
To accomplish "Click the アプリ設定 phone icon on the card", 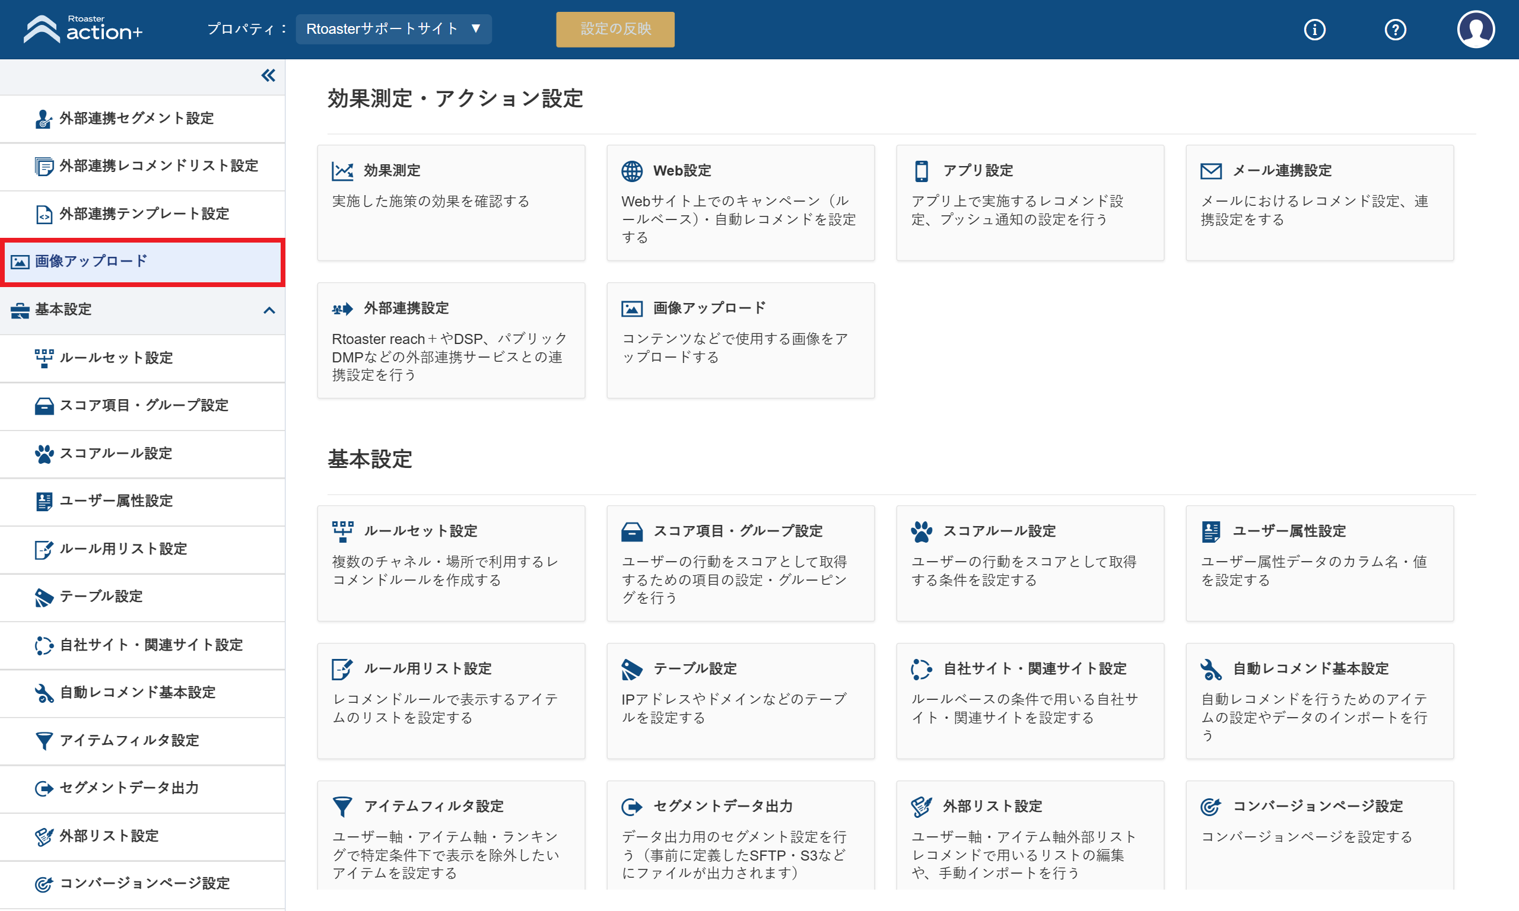I will tap(921, 171).
